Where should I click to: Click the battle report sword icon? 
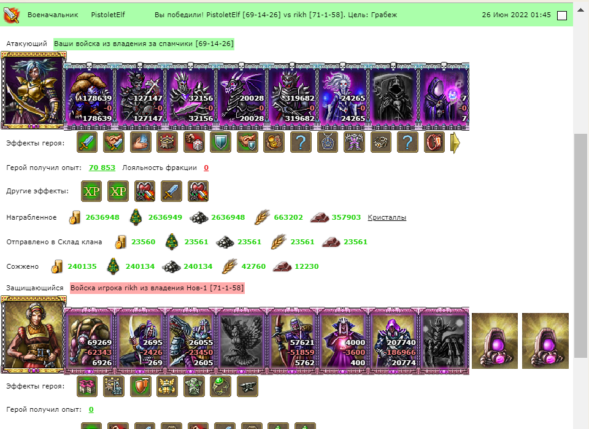pyautogui.click(x=11, y=15)
